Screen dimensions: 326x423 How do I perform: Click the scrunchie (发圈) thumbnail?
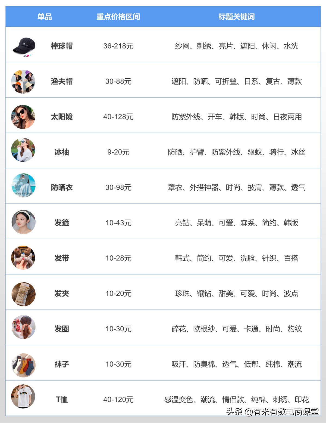pyautogui.click(x=24, y=327)
